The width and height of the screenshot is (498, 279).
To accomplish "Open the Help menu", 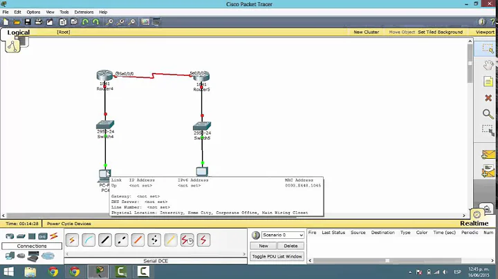I will click(103, 12).
